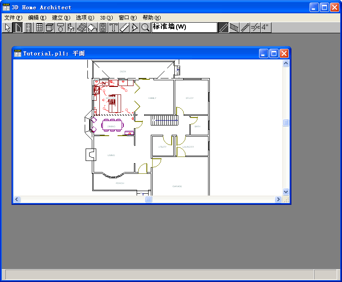Click the vertical scrollbar up arrow
Viewport: 342px width, 282px height.
point(286,63)
